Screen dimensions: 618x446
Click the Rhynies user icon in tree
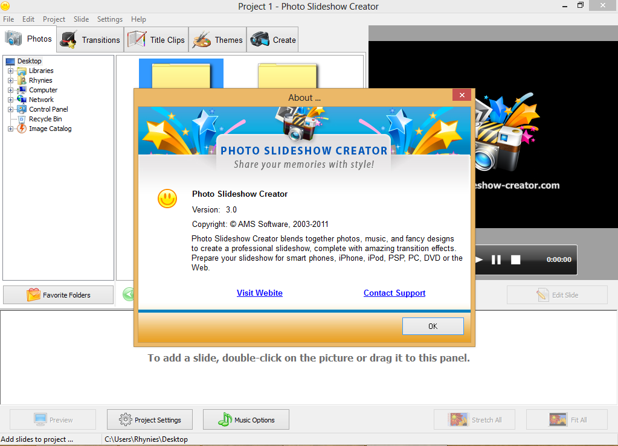(x=22, y=80)
